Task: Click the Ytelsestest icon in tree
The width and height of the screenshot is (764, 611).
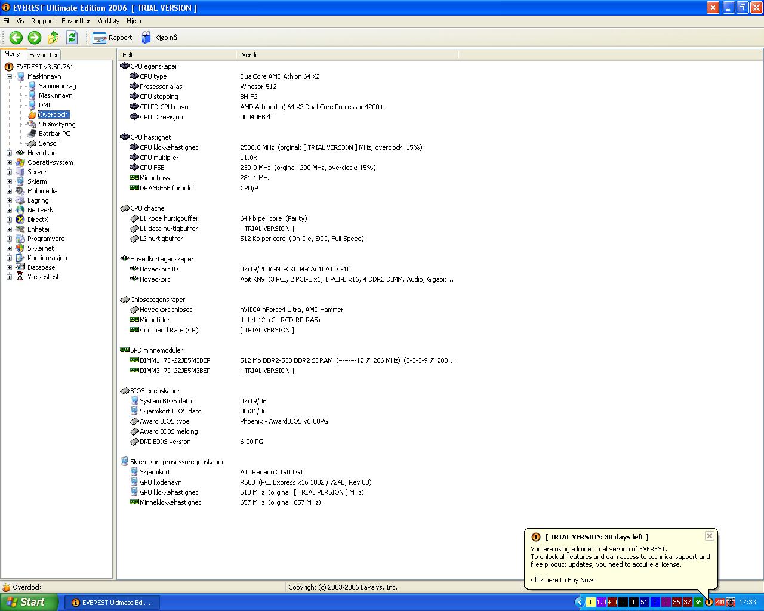Action: (20, 277)
